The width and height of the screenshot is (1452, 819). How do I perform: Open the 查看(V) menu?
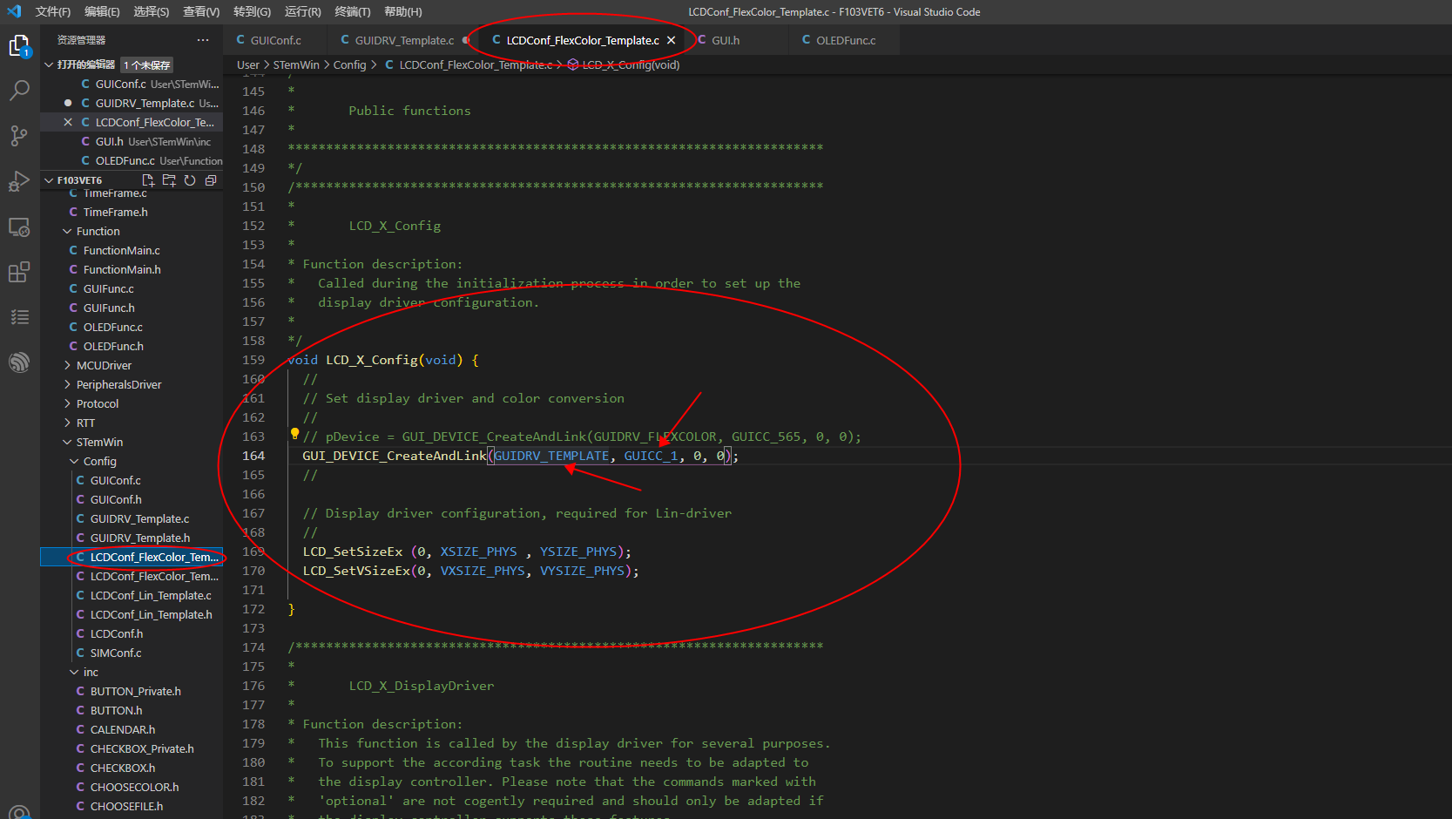click(201, 11)
